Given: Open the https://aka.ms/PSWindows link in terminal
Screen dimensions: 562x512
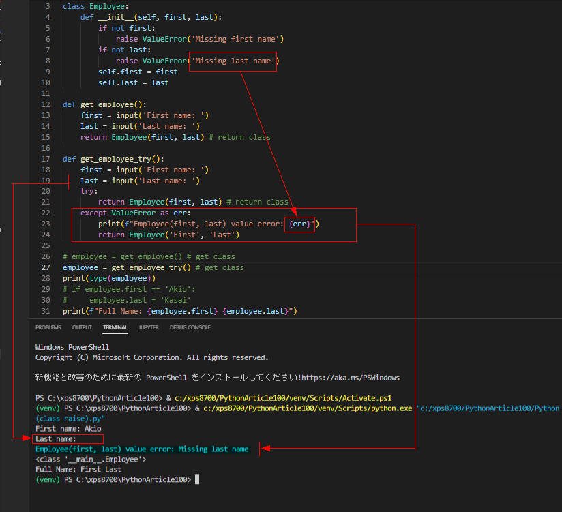Looking at the screenshot, I should click(x=350, y=378).
